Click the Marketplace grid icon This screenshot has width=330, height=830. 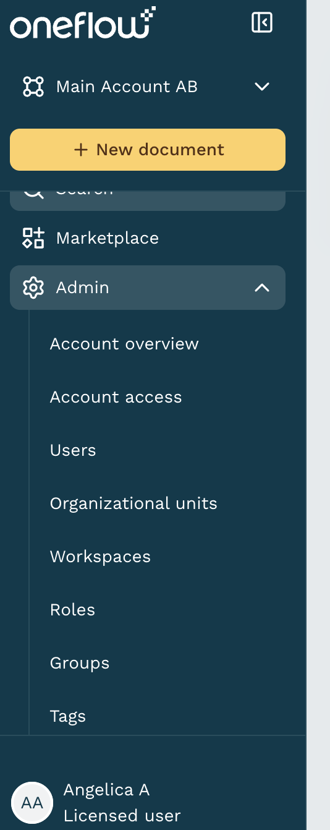33,238
